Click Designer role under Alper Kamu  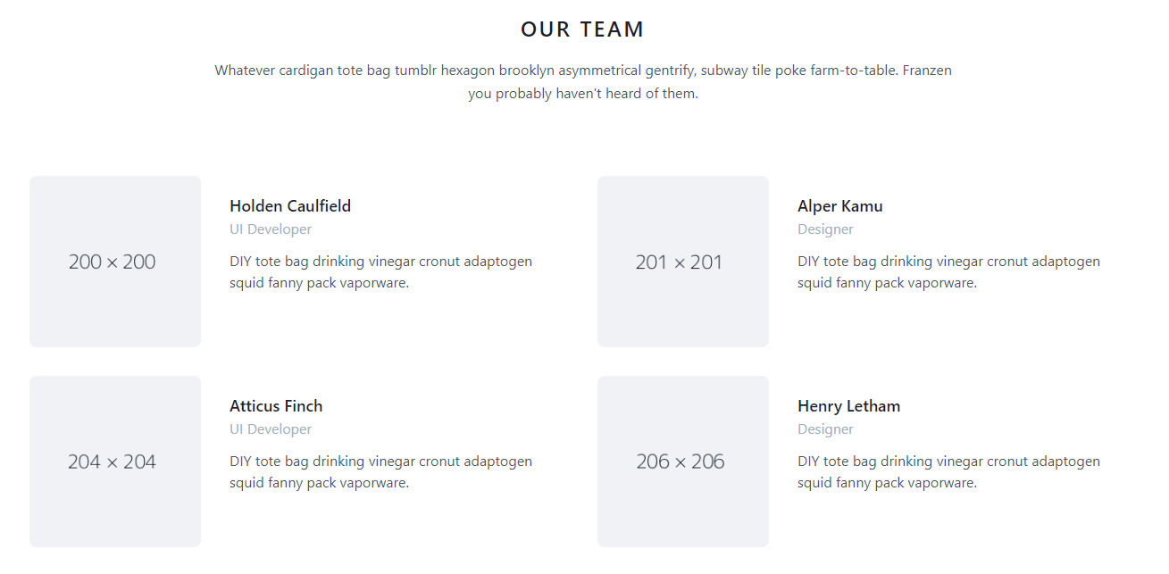click(x=825, y=229)
